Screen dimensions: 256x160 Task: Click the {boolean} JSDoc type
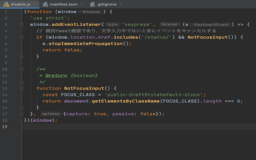pos(84,76)
